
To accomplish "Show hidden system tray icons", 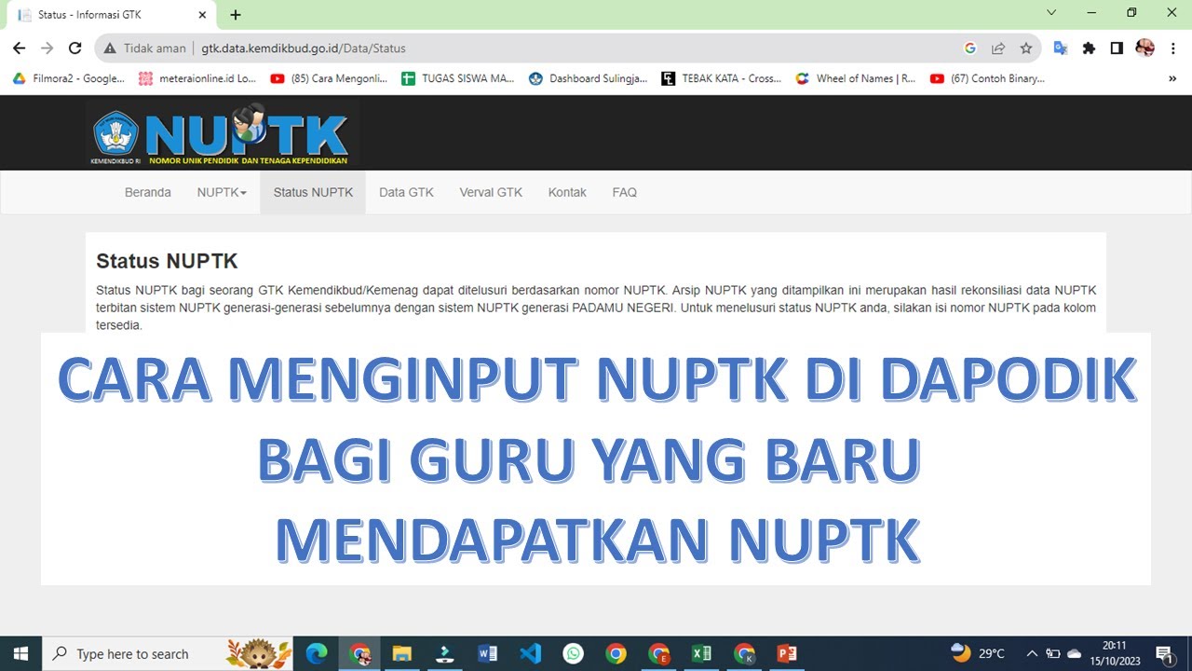I will pos(1032,653).
